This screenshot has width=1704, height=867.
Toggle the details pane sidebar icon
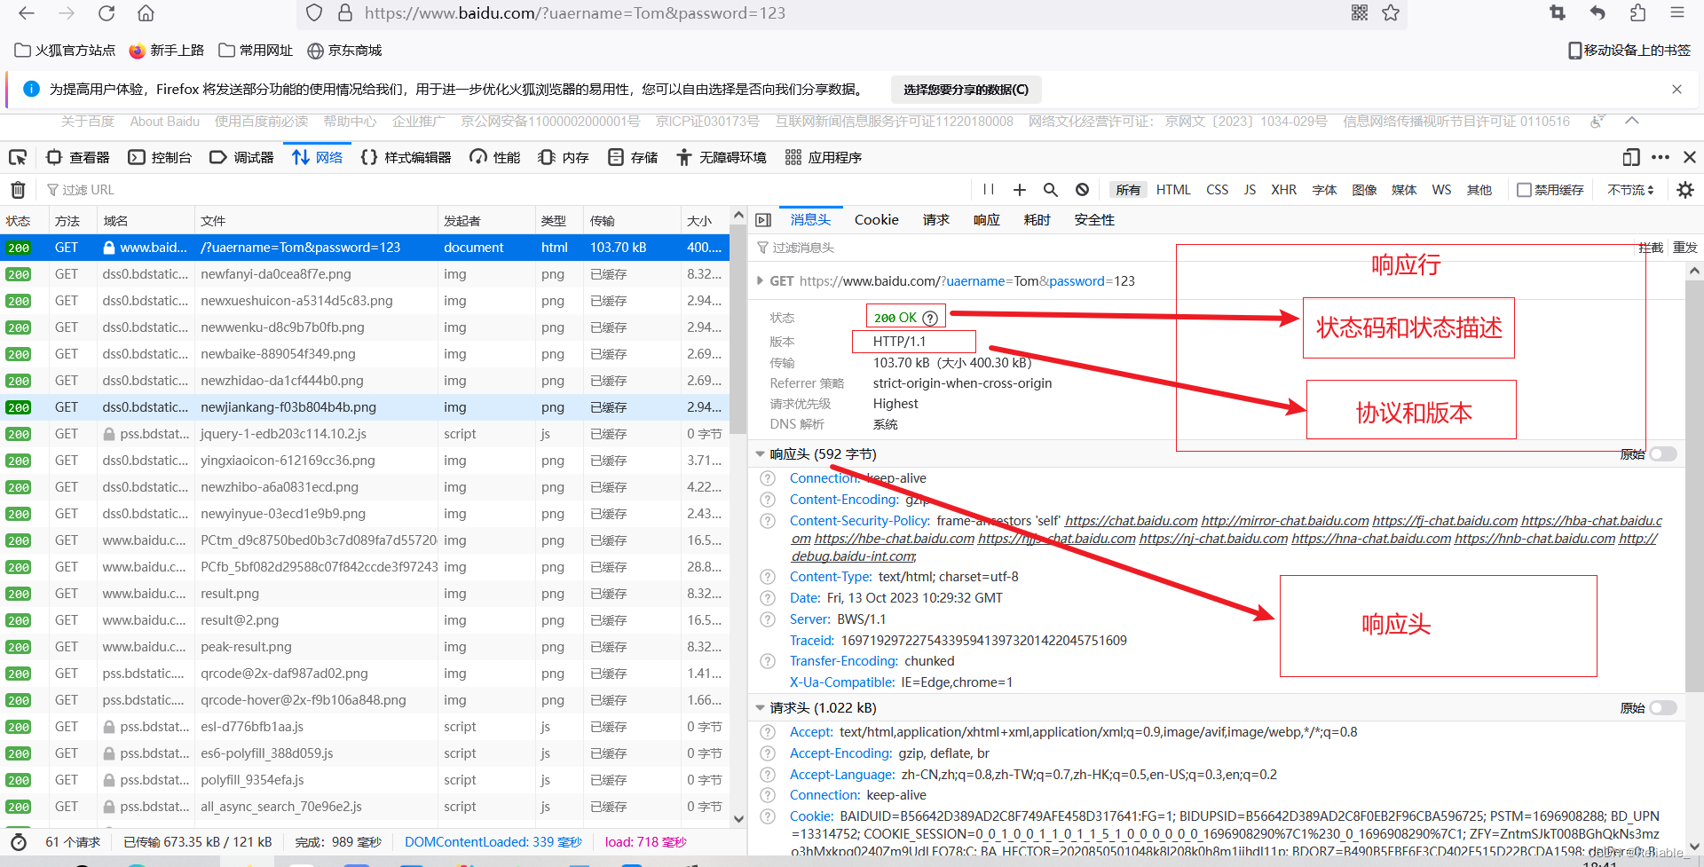click(763, 220)
